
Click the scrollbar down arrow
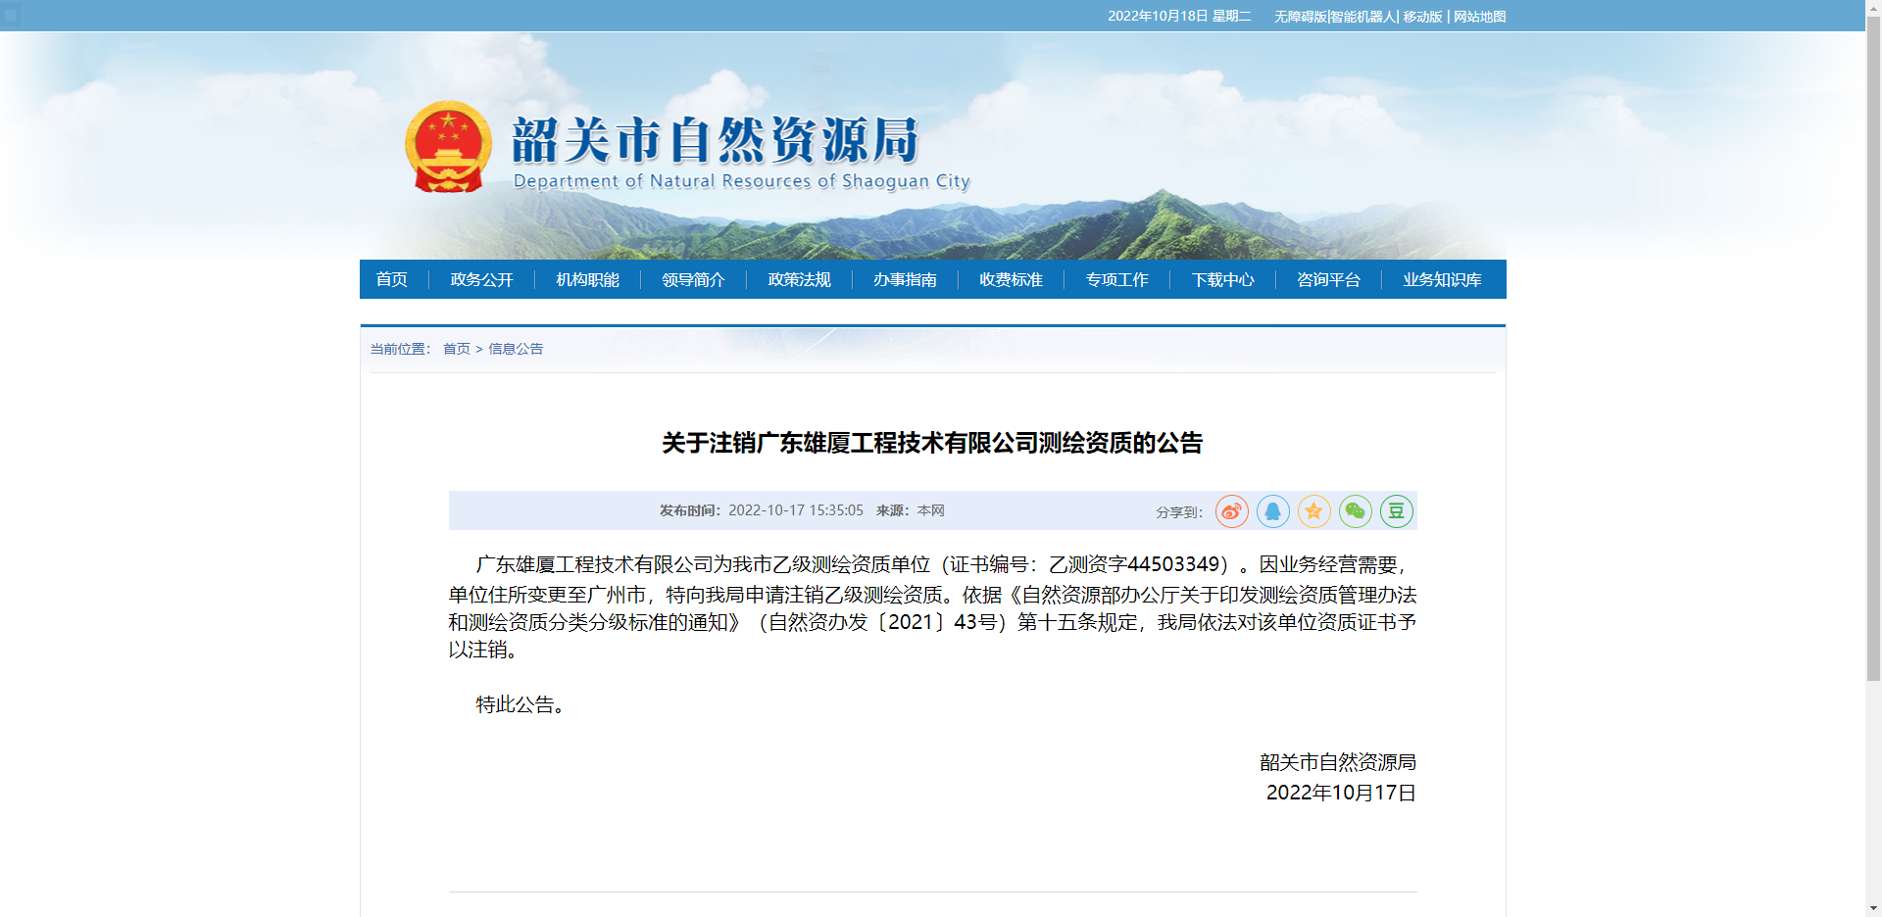coord(1873,908)
